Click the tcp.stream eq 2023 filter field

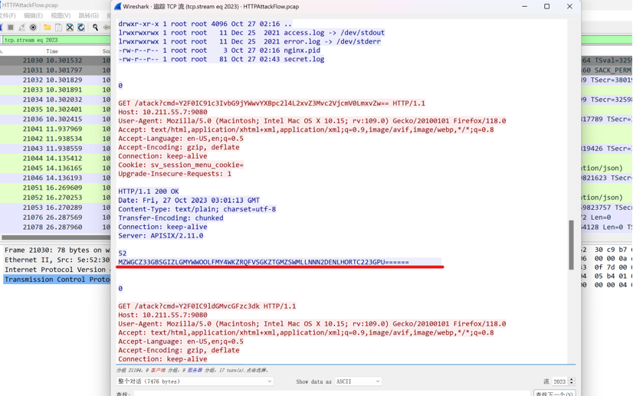57,40
